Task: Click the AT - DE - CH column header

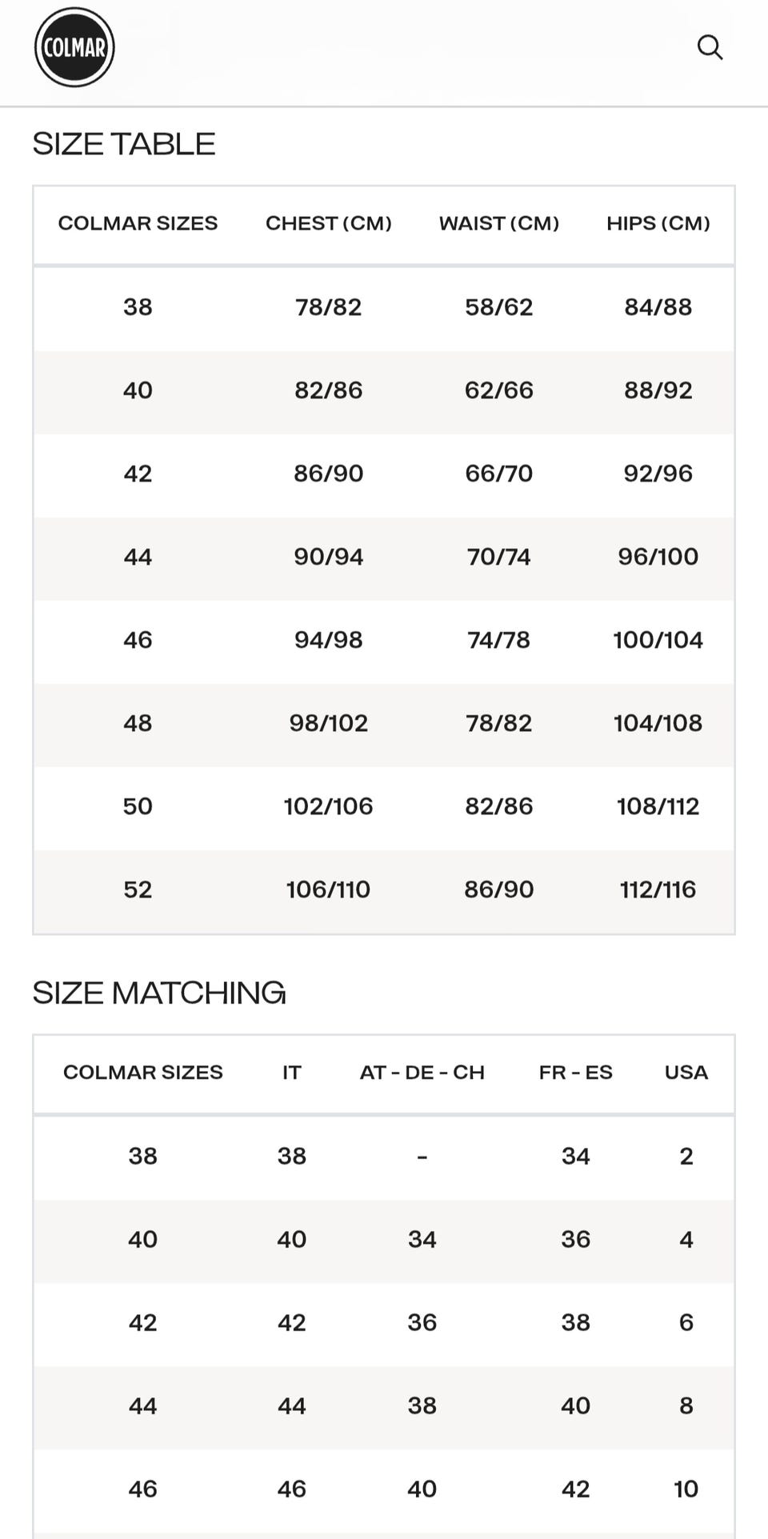Action: pyautogui.click(x=422, y=1072)
